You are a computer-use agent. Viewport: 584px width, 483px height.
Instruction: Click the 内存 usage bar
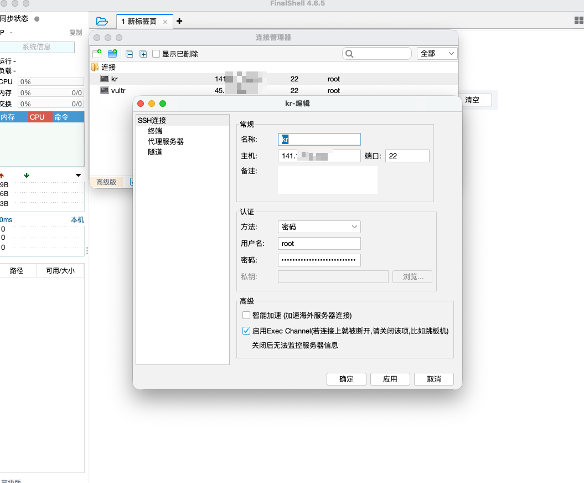click(51, 93)
